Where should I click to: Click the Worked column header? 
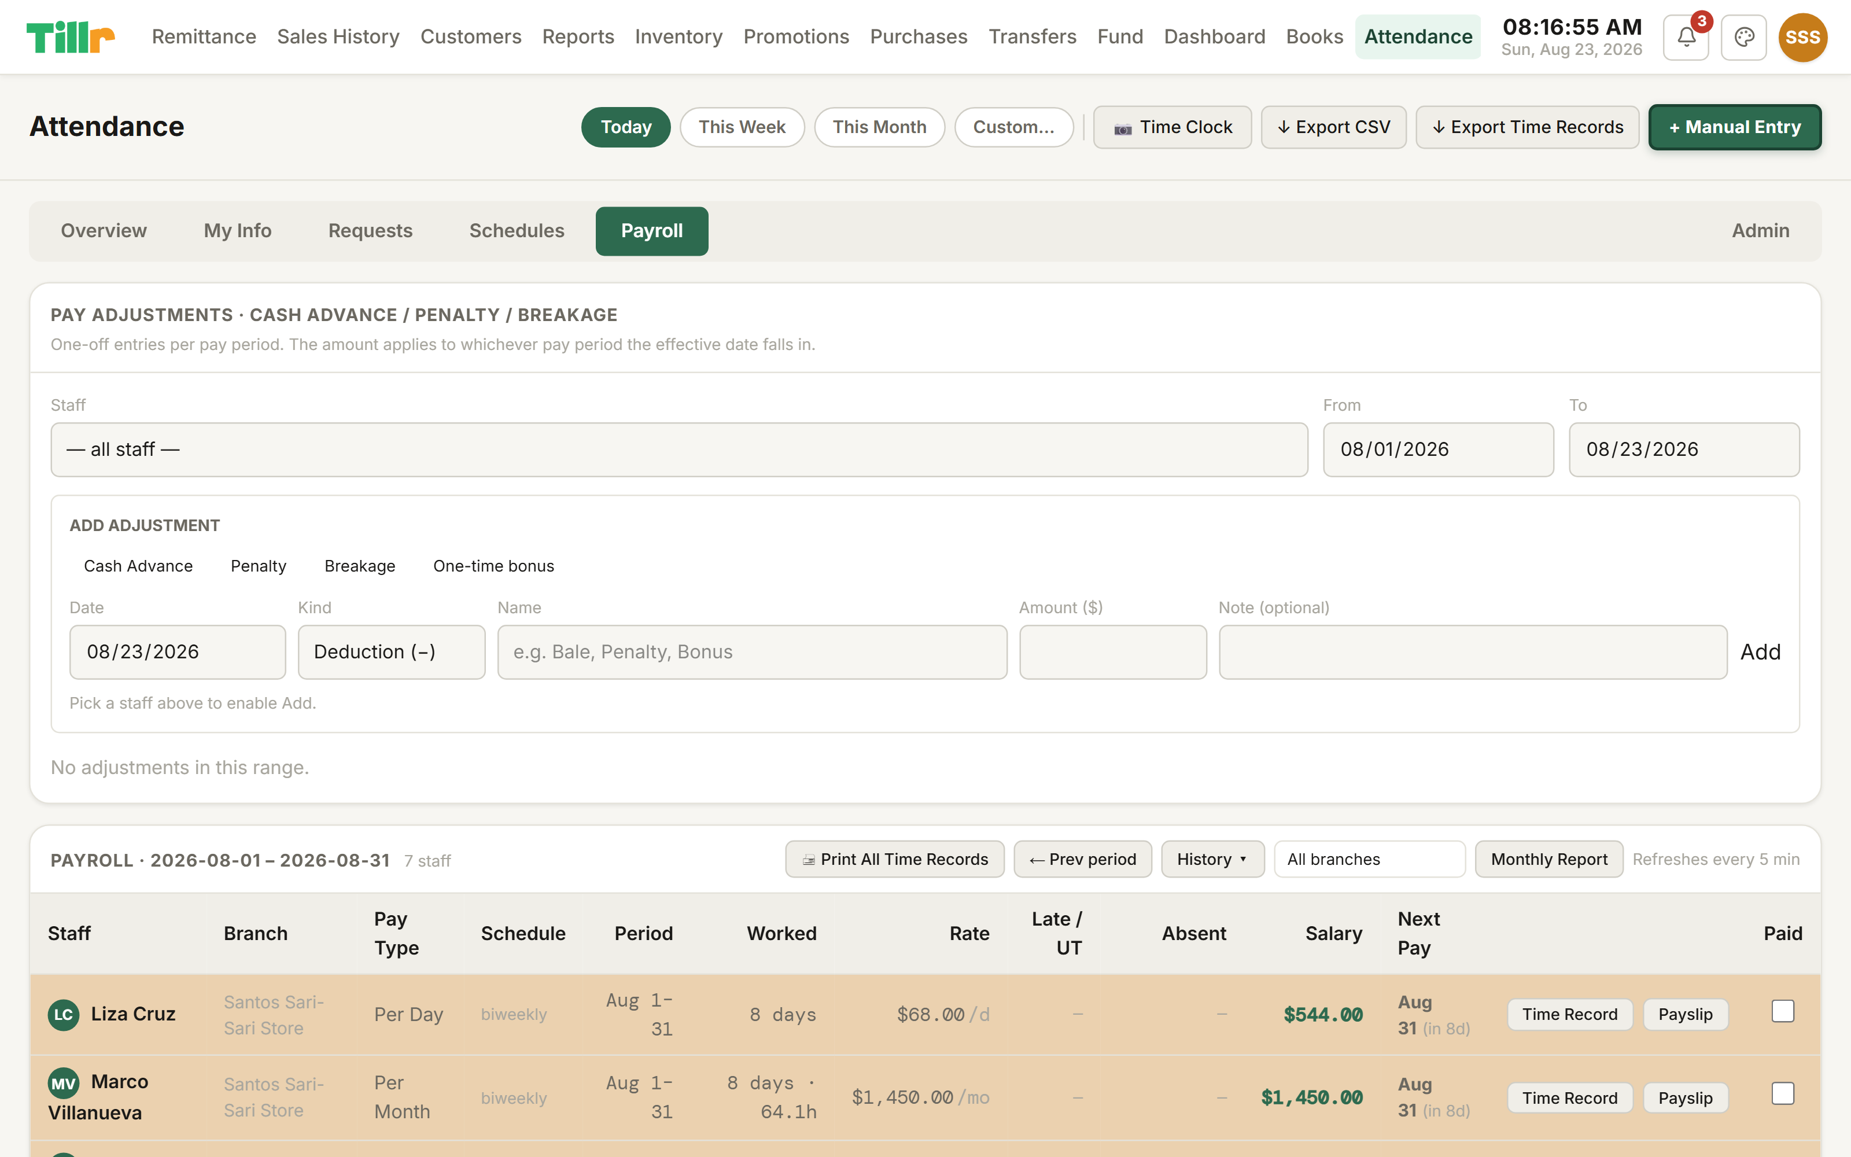point(781,934)
